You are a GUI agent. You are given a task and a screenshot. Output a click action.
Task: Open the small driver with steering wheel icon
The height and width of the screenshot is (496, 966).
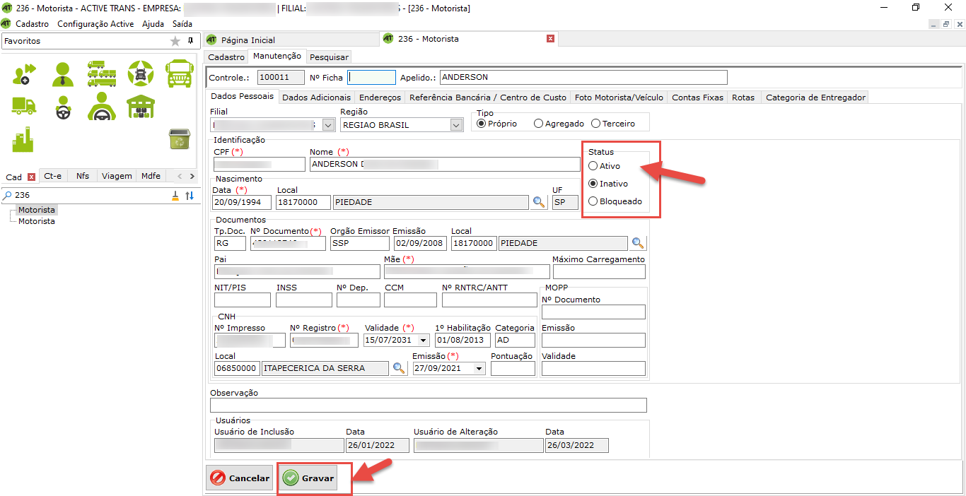[63, 107]
